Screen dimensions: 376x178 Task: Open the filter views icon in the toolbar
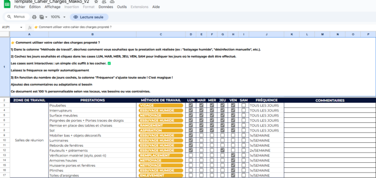click(x=42, y=17)
